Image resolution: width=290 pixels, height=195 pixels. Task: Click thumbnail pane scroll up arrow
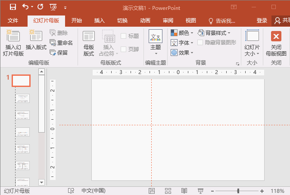point(42,71)
